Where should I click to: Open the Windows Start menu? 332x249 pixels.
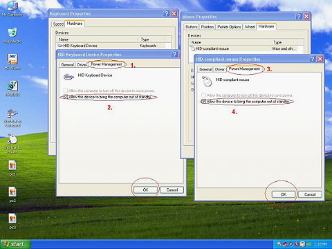click(x=15, y=244)
